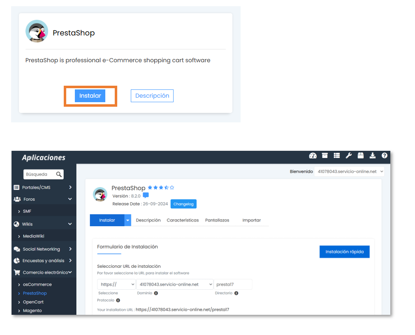Open the dashboard gauge icon in the header
Screen dimensions: 415x335
(x=313, y=156)
